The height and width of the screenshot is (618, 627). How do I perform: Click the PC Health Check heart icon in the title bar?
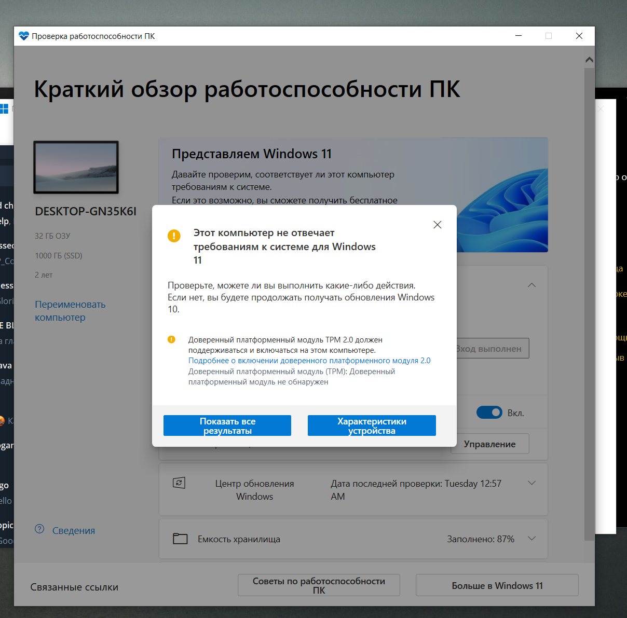(x=24, y=36)
